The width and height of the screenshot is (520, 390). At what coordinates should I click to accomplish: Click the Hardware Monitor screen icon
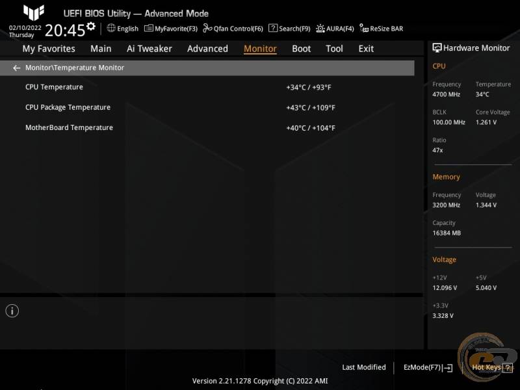(437, 48)
